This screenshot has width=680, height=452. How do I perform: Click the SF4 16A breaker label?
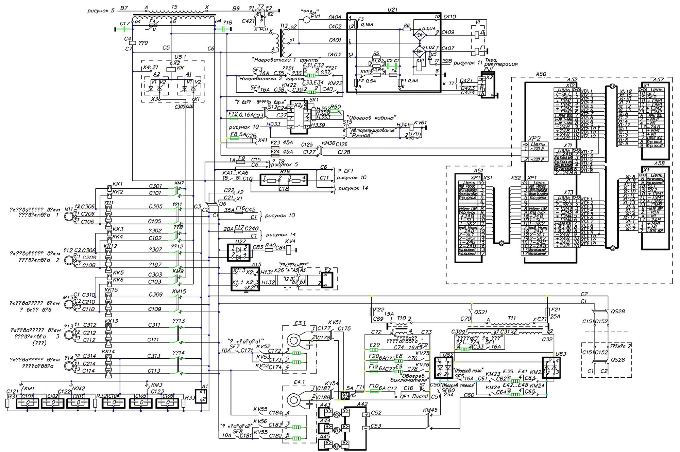tap(260, 89)
